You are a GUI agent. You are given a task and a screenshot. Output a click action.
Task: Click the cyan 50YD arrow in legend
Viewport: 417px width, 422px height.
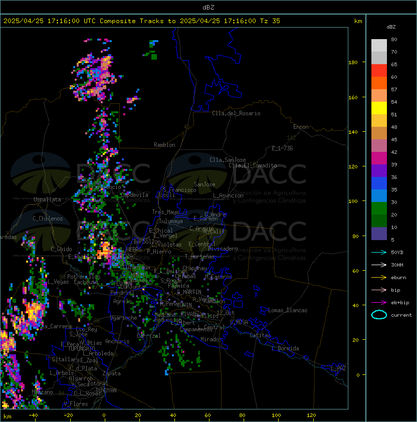(x=379, y=252)
